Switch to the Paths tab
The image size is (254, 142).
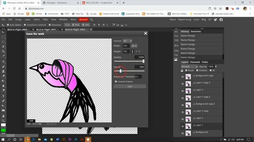pyautogui.click(x=205, y=62)
